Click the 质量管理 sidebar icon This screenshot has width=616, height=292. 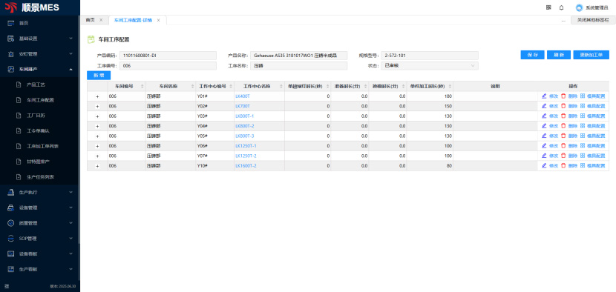(11, 223)
